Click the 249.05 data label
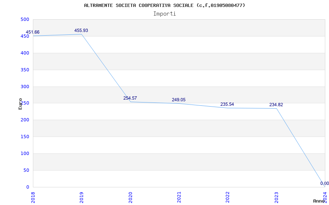 (178, 100)
